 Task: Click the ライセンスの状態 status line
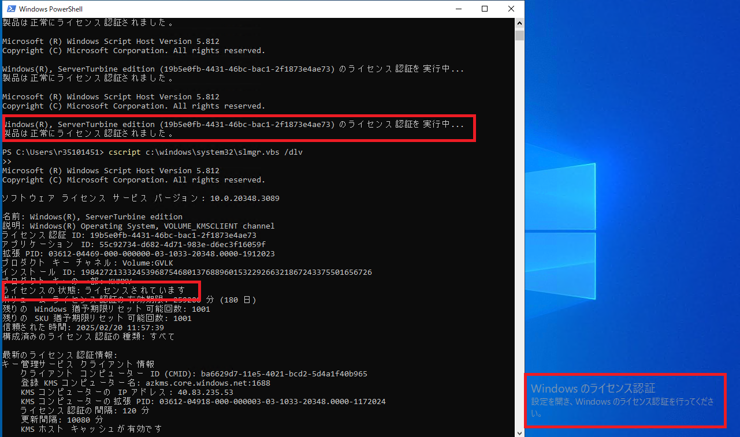click(x=94, y=290)
